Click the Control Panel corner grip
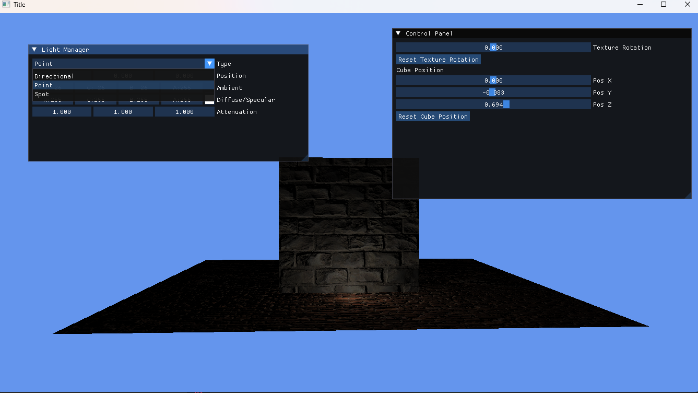Screen dimensions: 698x393 (x=688, y=195)
